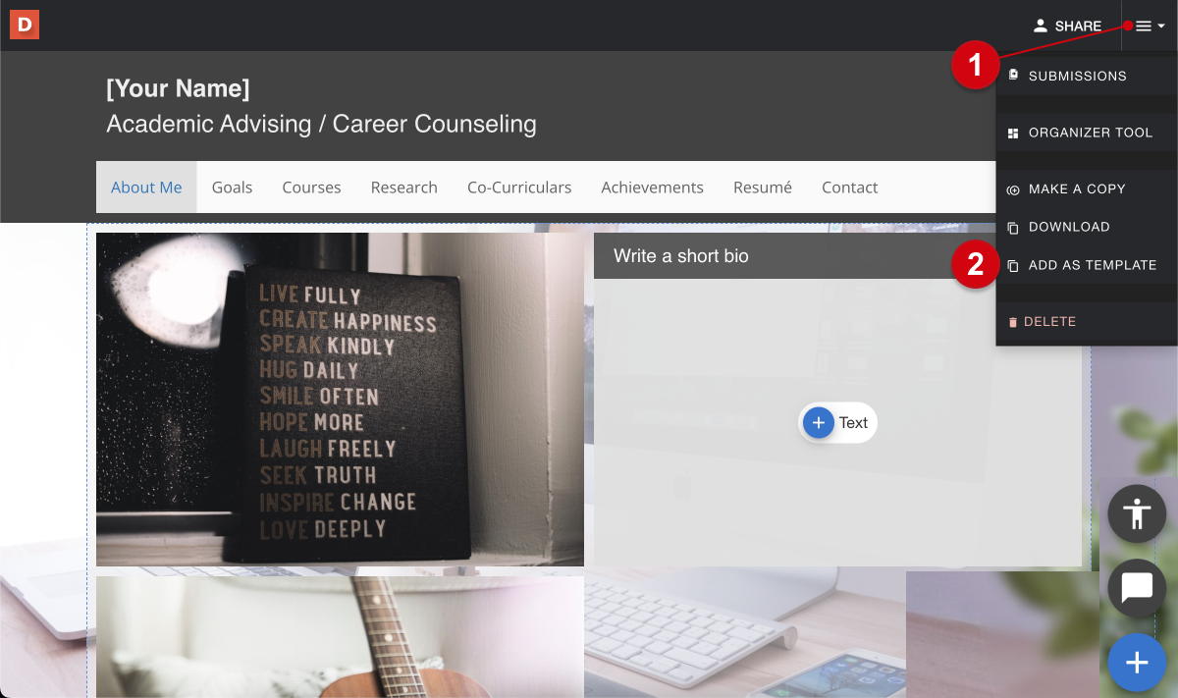1178x698 pixels.
Task: Click the blue plus add button
Action: (x=1137, y=663)
